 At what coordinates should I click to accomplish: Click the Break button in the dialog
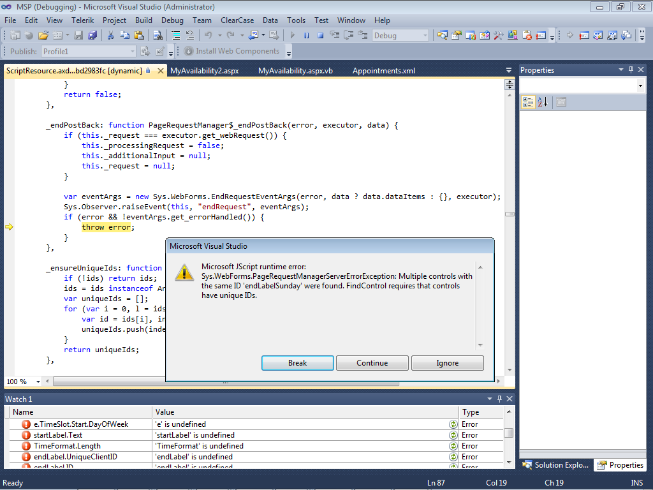click(297, 363)
